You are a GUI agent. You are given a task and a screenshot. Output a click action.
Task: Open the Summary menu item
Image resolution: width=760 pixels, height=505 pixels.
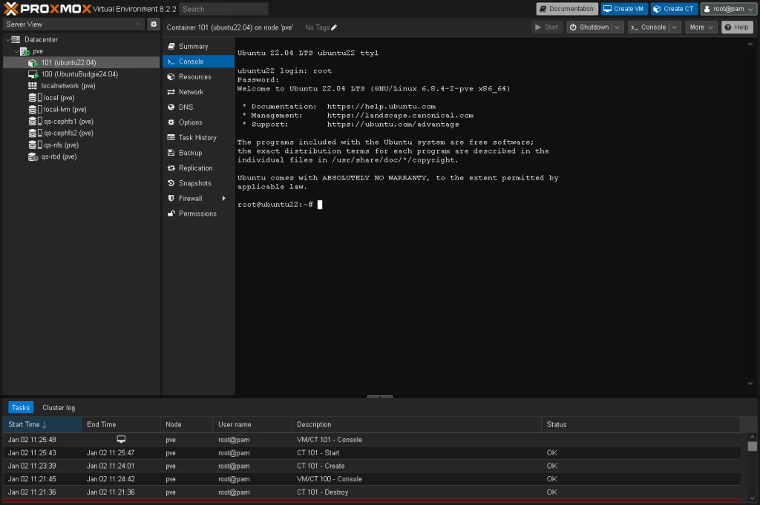pos(193,47)
